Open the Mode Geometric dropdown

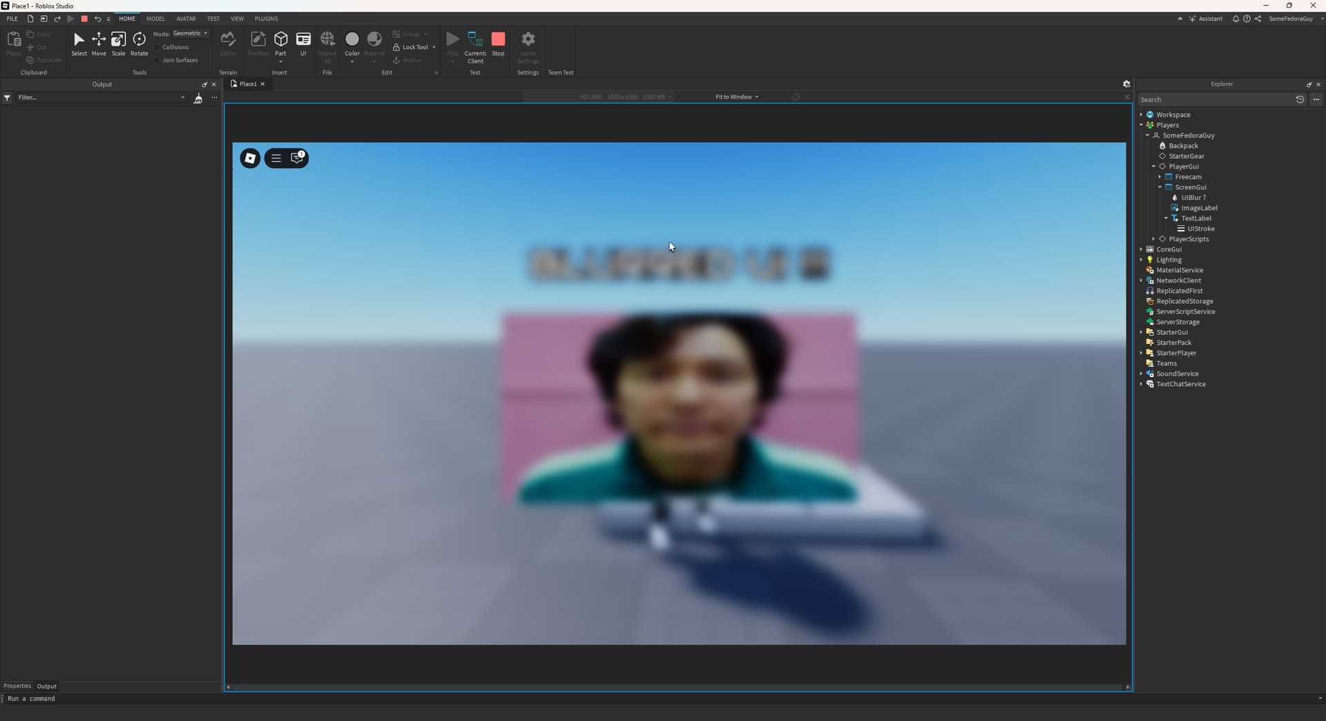click(190, 33)
